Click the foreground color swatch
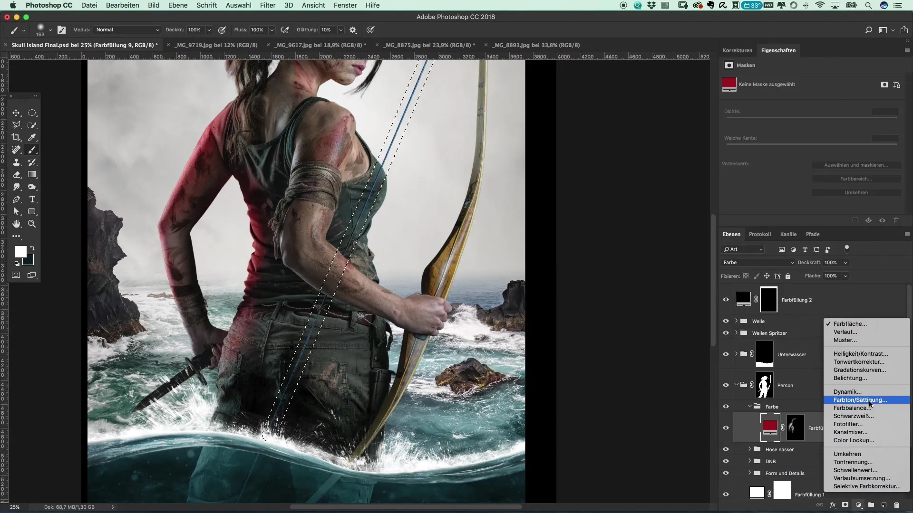This screenshot has height=513, width=913. pyautogui.click(x=20, y=252)
